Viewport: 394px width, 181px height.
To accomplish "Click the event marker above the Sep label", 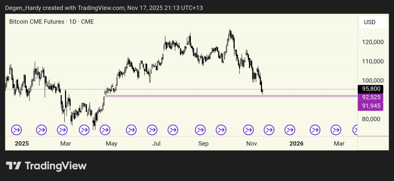I will 200,130.
